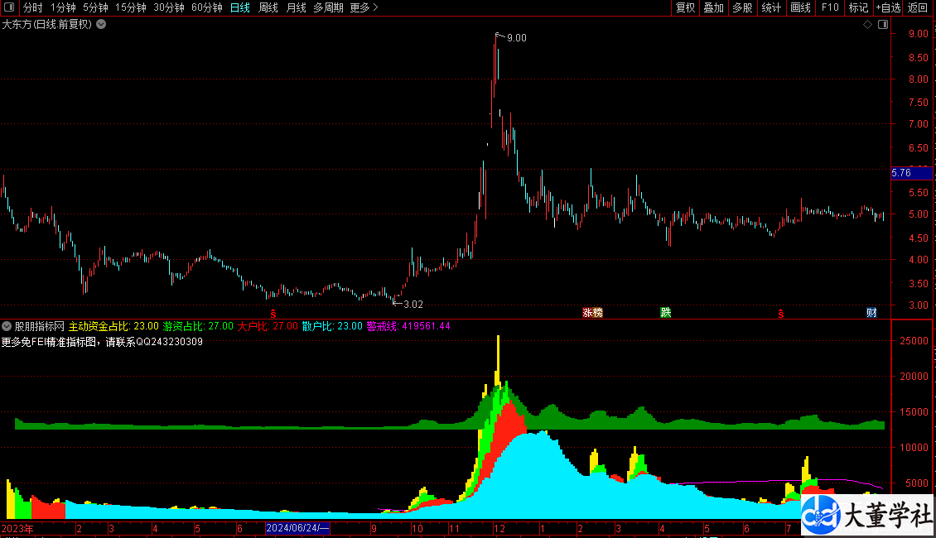Add stock to watchlist with +自选
The height and width of the screenshot is (538, 936).
click(x=888, y=8)
